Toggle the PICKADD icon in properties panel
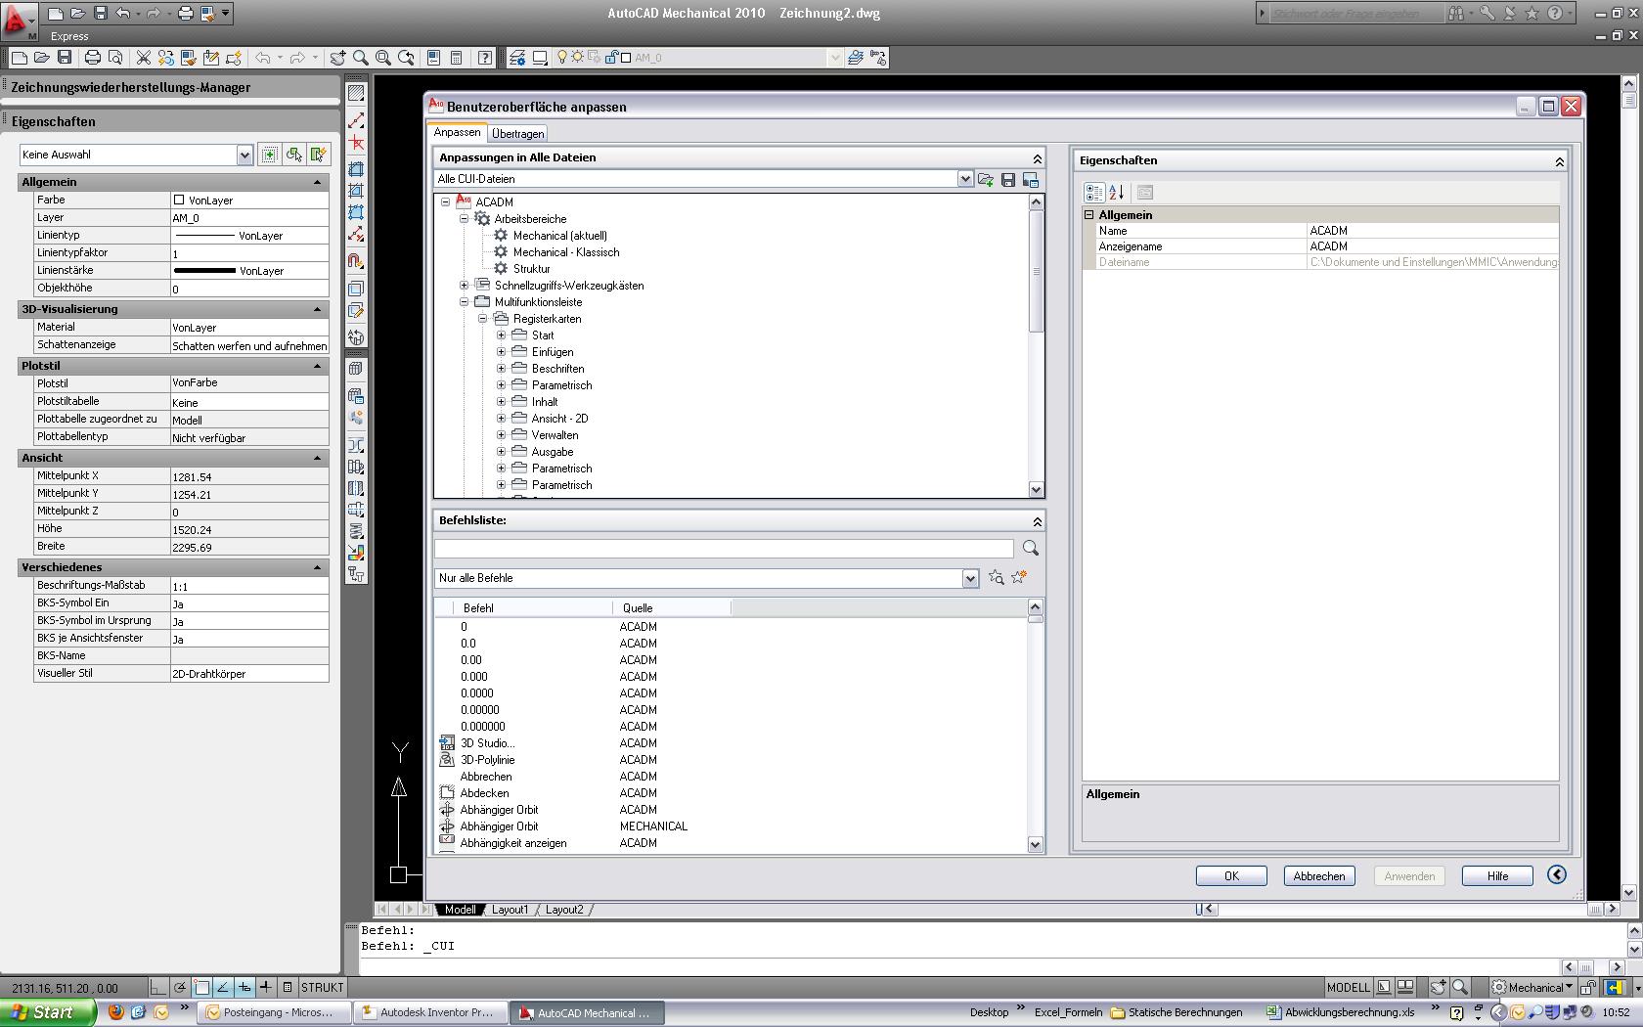1643x1027 pixels. coord(269,155)
